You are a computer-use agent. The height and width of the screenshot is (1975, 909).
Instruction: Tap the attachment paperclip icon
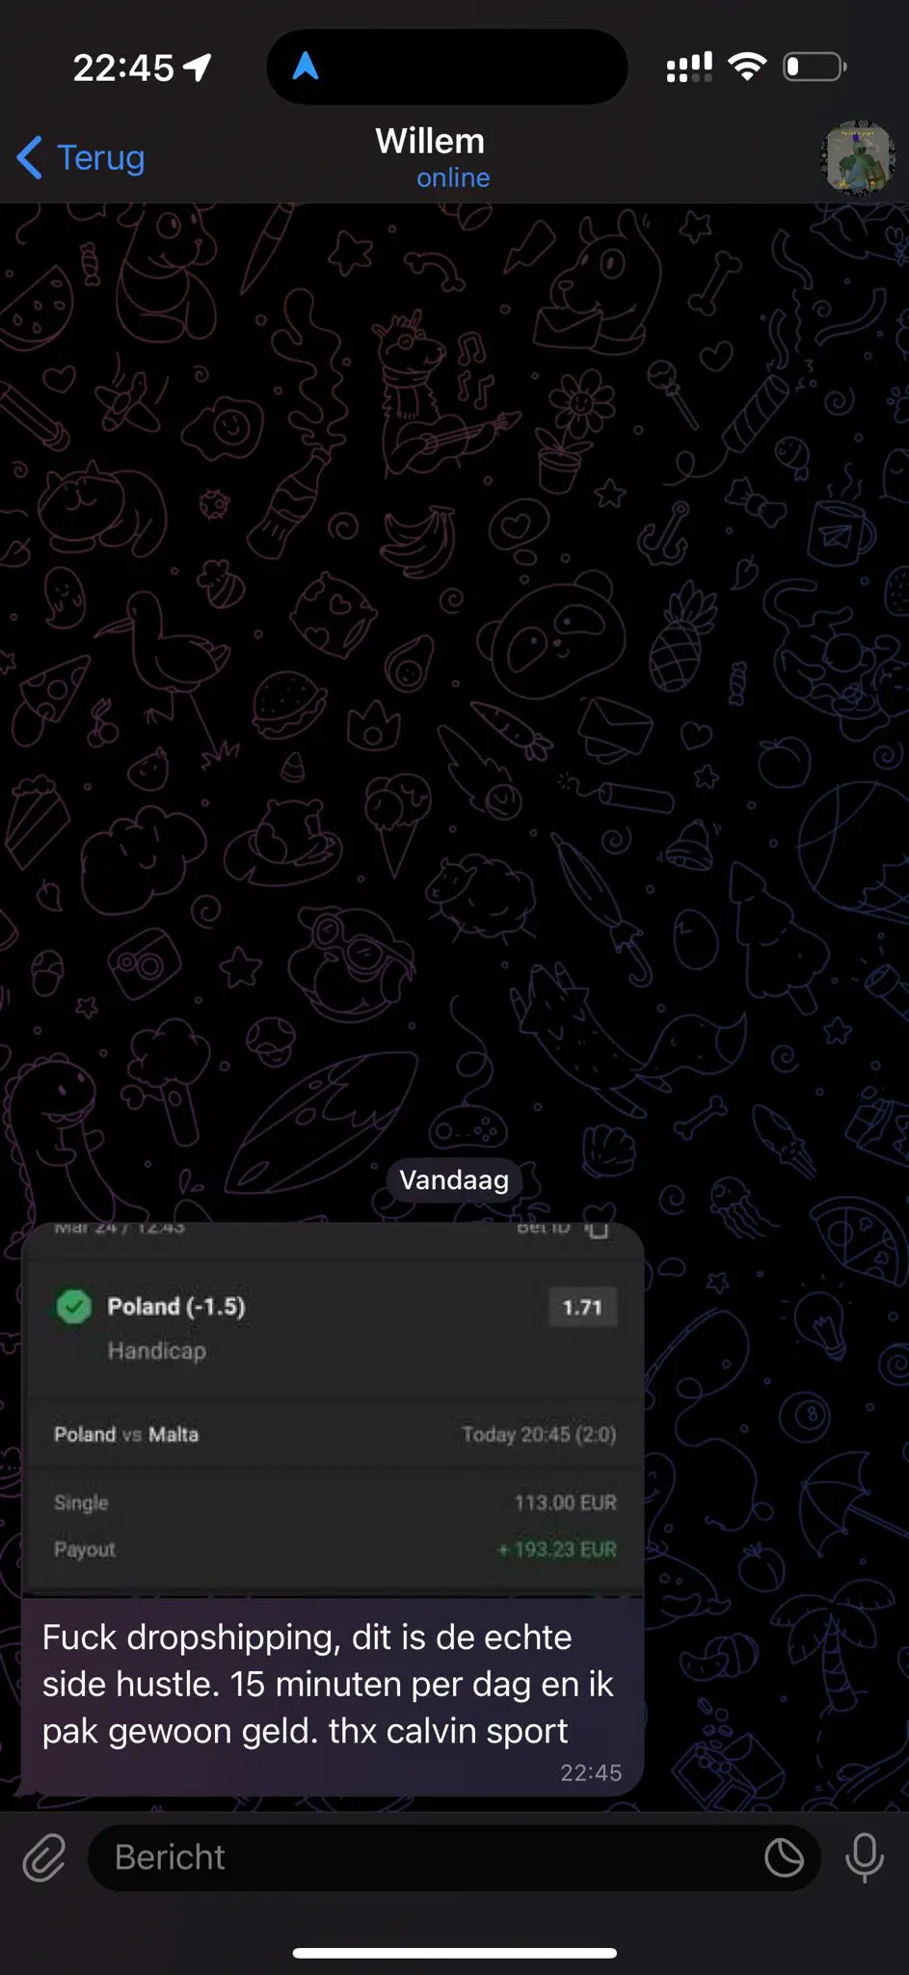click(x=44, y=1857)
